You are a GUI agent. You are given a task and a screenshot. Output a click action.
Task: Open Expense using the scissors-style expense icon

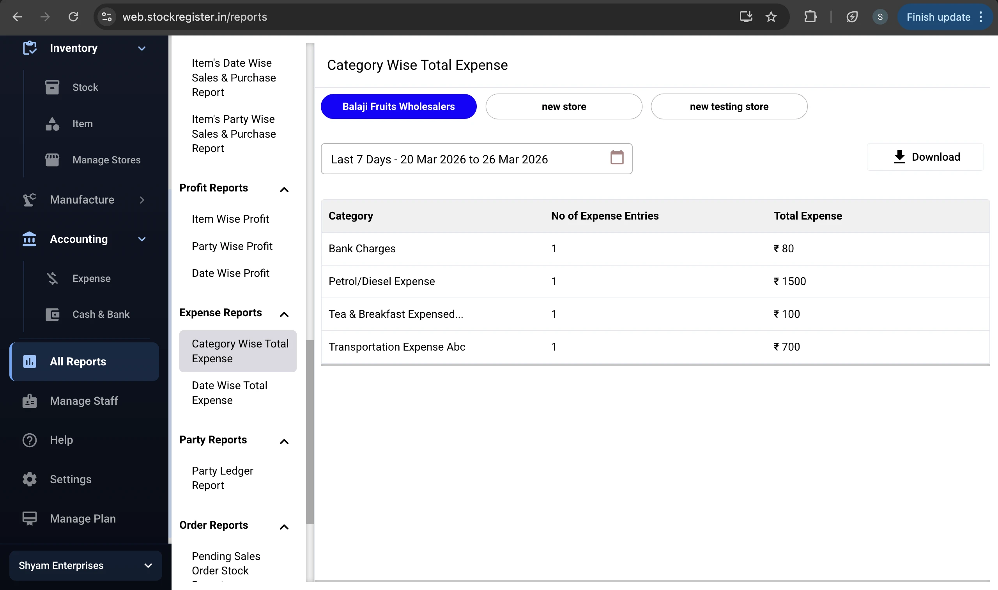tap(53, 278)
